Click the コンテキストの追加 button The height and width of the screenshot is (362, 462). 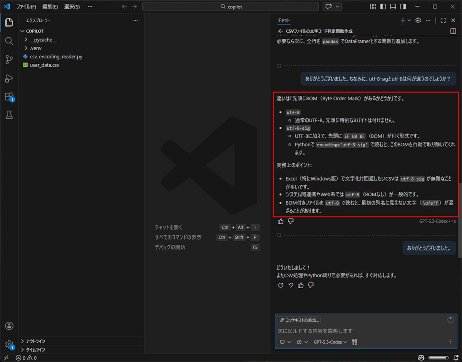point(300,320)
